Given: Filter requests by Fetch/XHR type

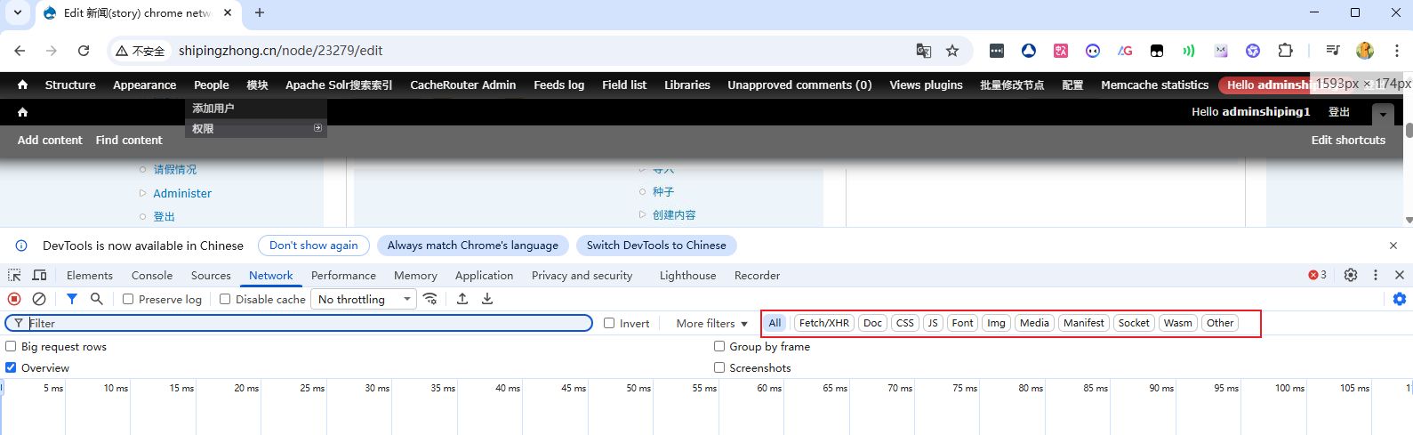Looking at the screenshot, I should click(x=823, y=323).
